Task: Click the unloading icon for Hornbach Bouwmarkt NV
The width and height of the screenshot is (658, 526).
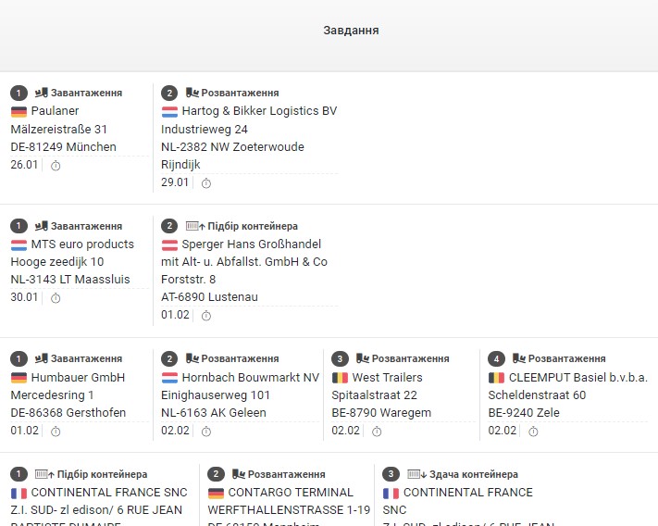Action: pyautogui.click(x=192, y=358)
